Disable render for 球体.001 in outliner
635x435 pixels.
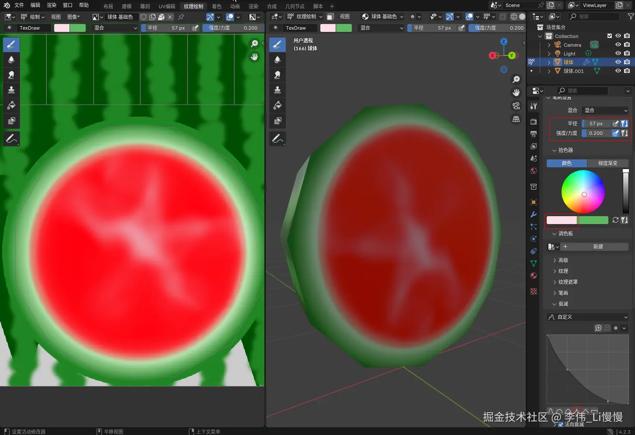click(x=627, y=71)
